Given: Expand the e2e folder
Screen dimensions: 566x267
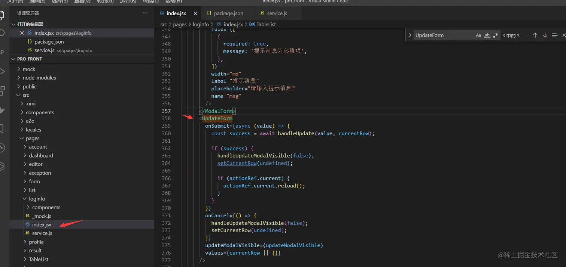Looking at the screenshot, I should [x=30, y=121].
